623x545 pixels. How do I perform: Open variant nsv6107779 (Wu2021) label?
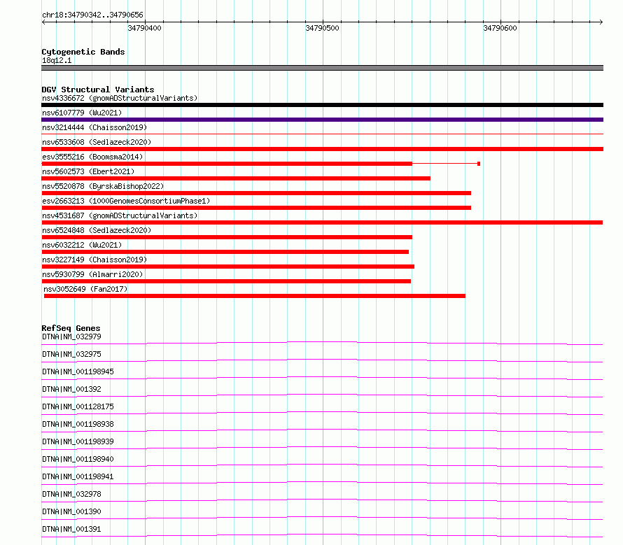[x=82, y=113]
